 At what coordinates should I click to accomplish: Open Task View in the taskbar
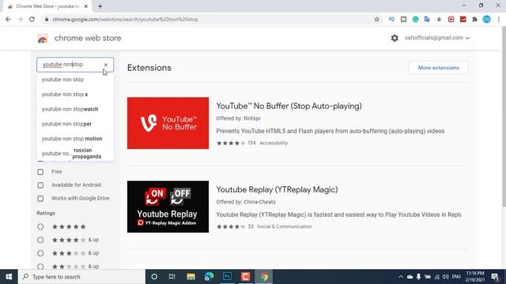172,277
